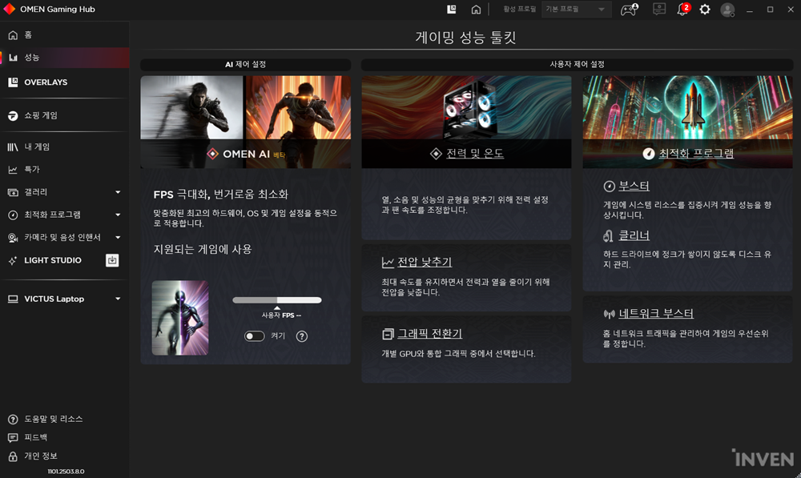
Task: Open 내 게임 library in sidebar
Action: 64,147
